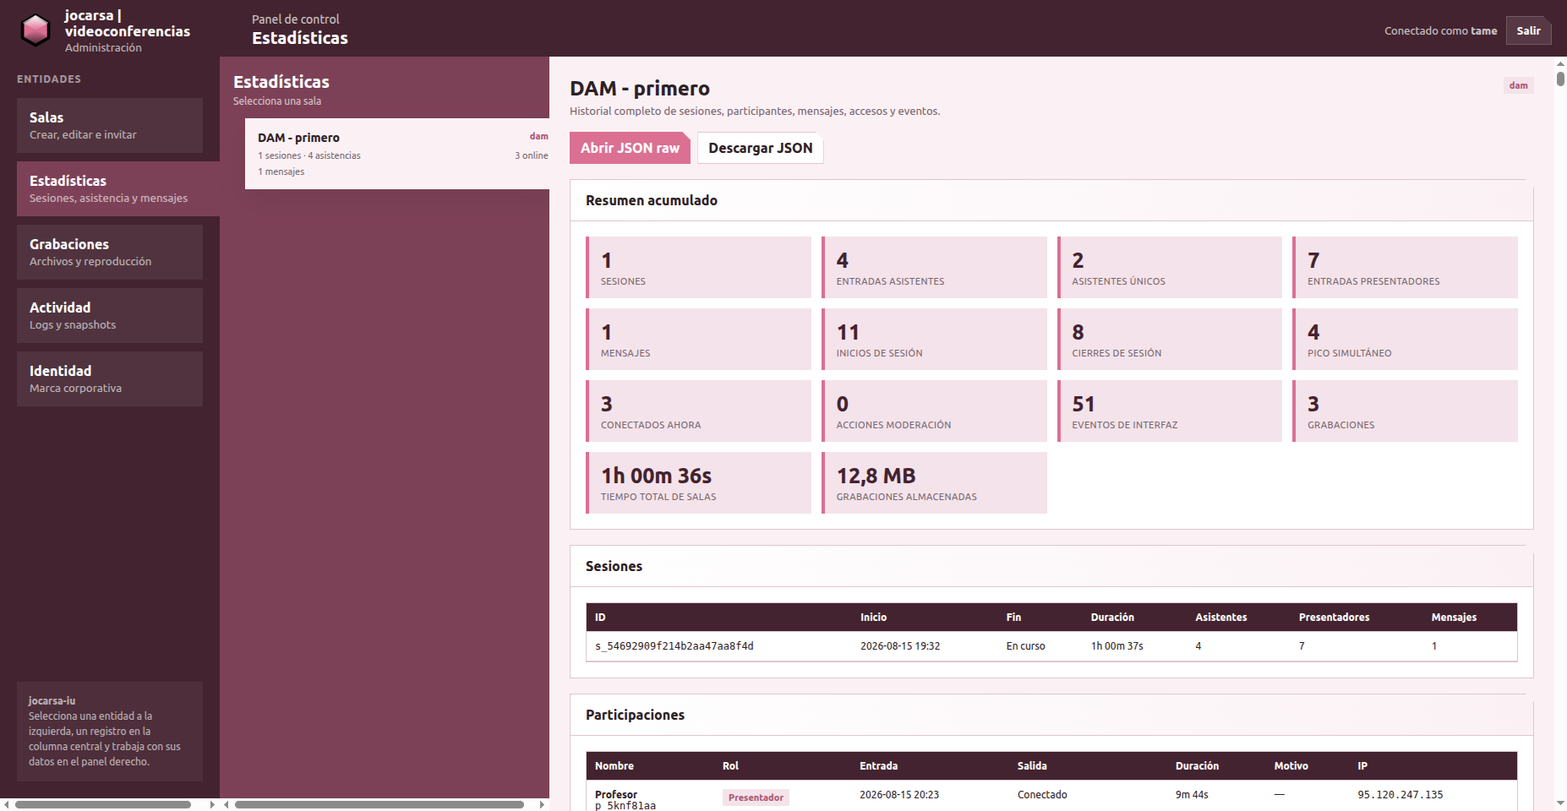Screen dimensions: 1567x811
Task: Click the Rol column header
Action: coord(730,766)
